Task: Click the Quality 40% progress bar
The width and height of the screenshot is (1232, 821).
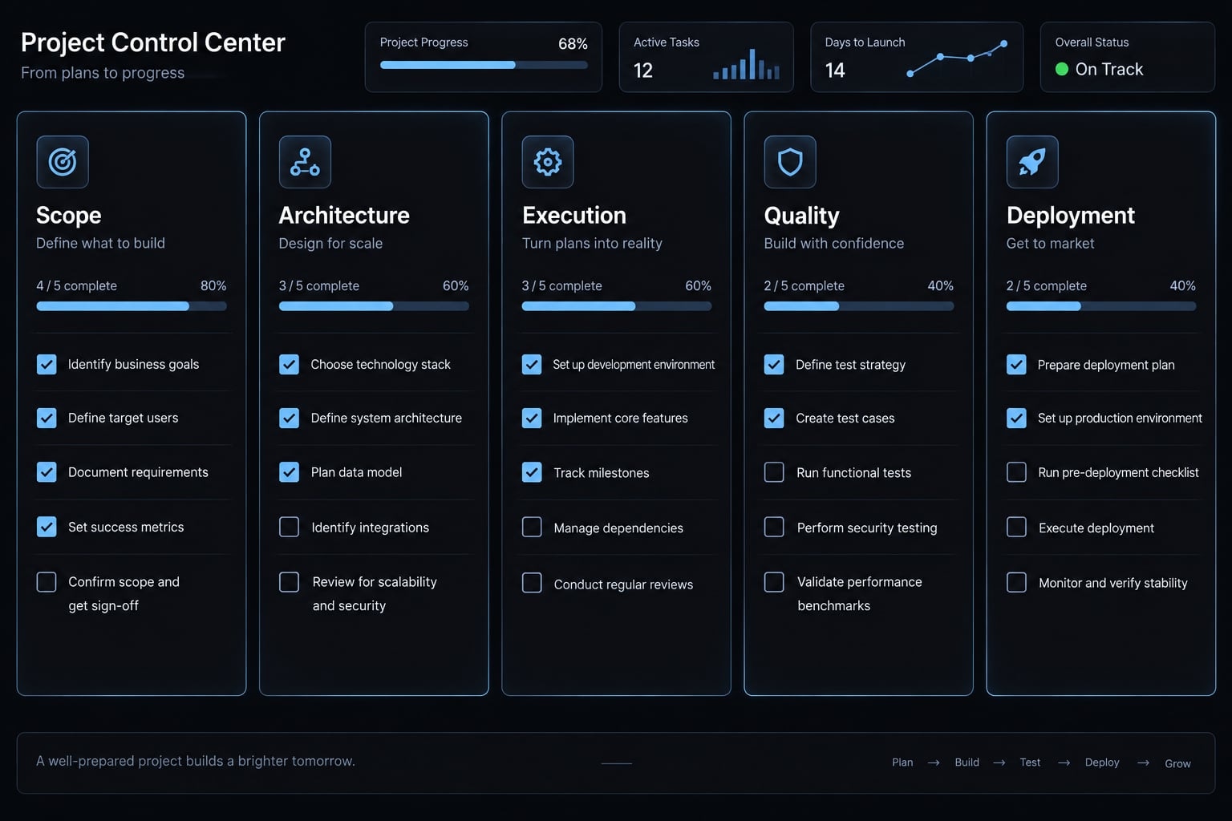Action: click(x=859, y=306)
